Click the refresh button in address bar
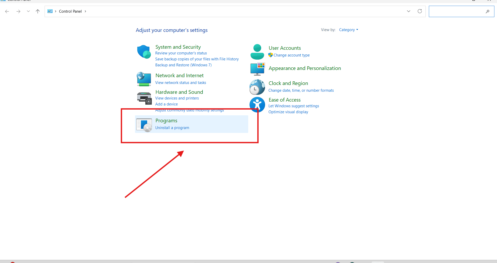The height and width of the screenshot is (263, 497). pyautogui.click(x=420, y=11)
